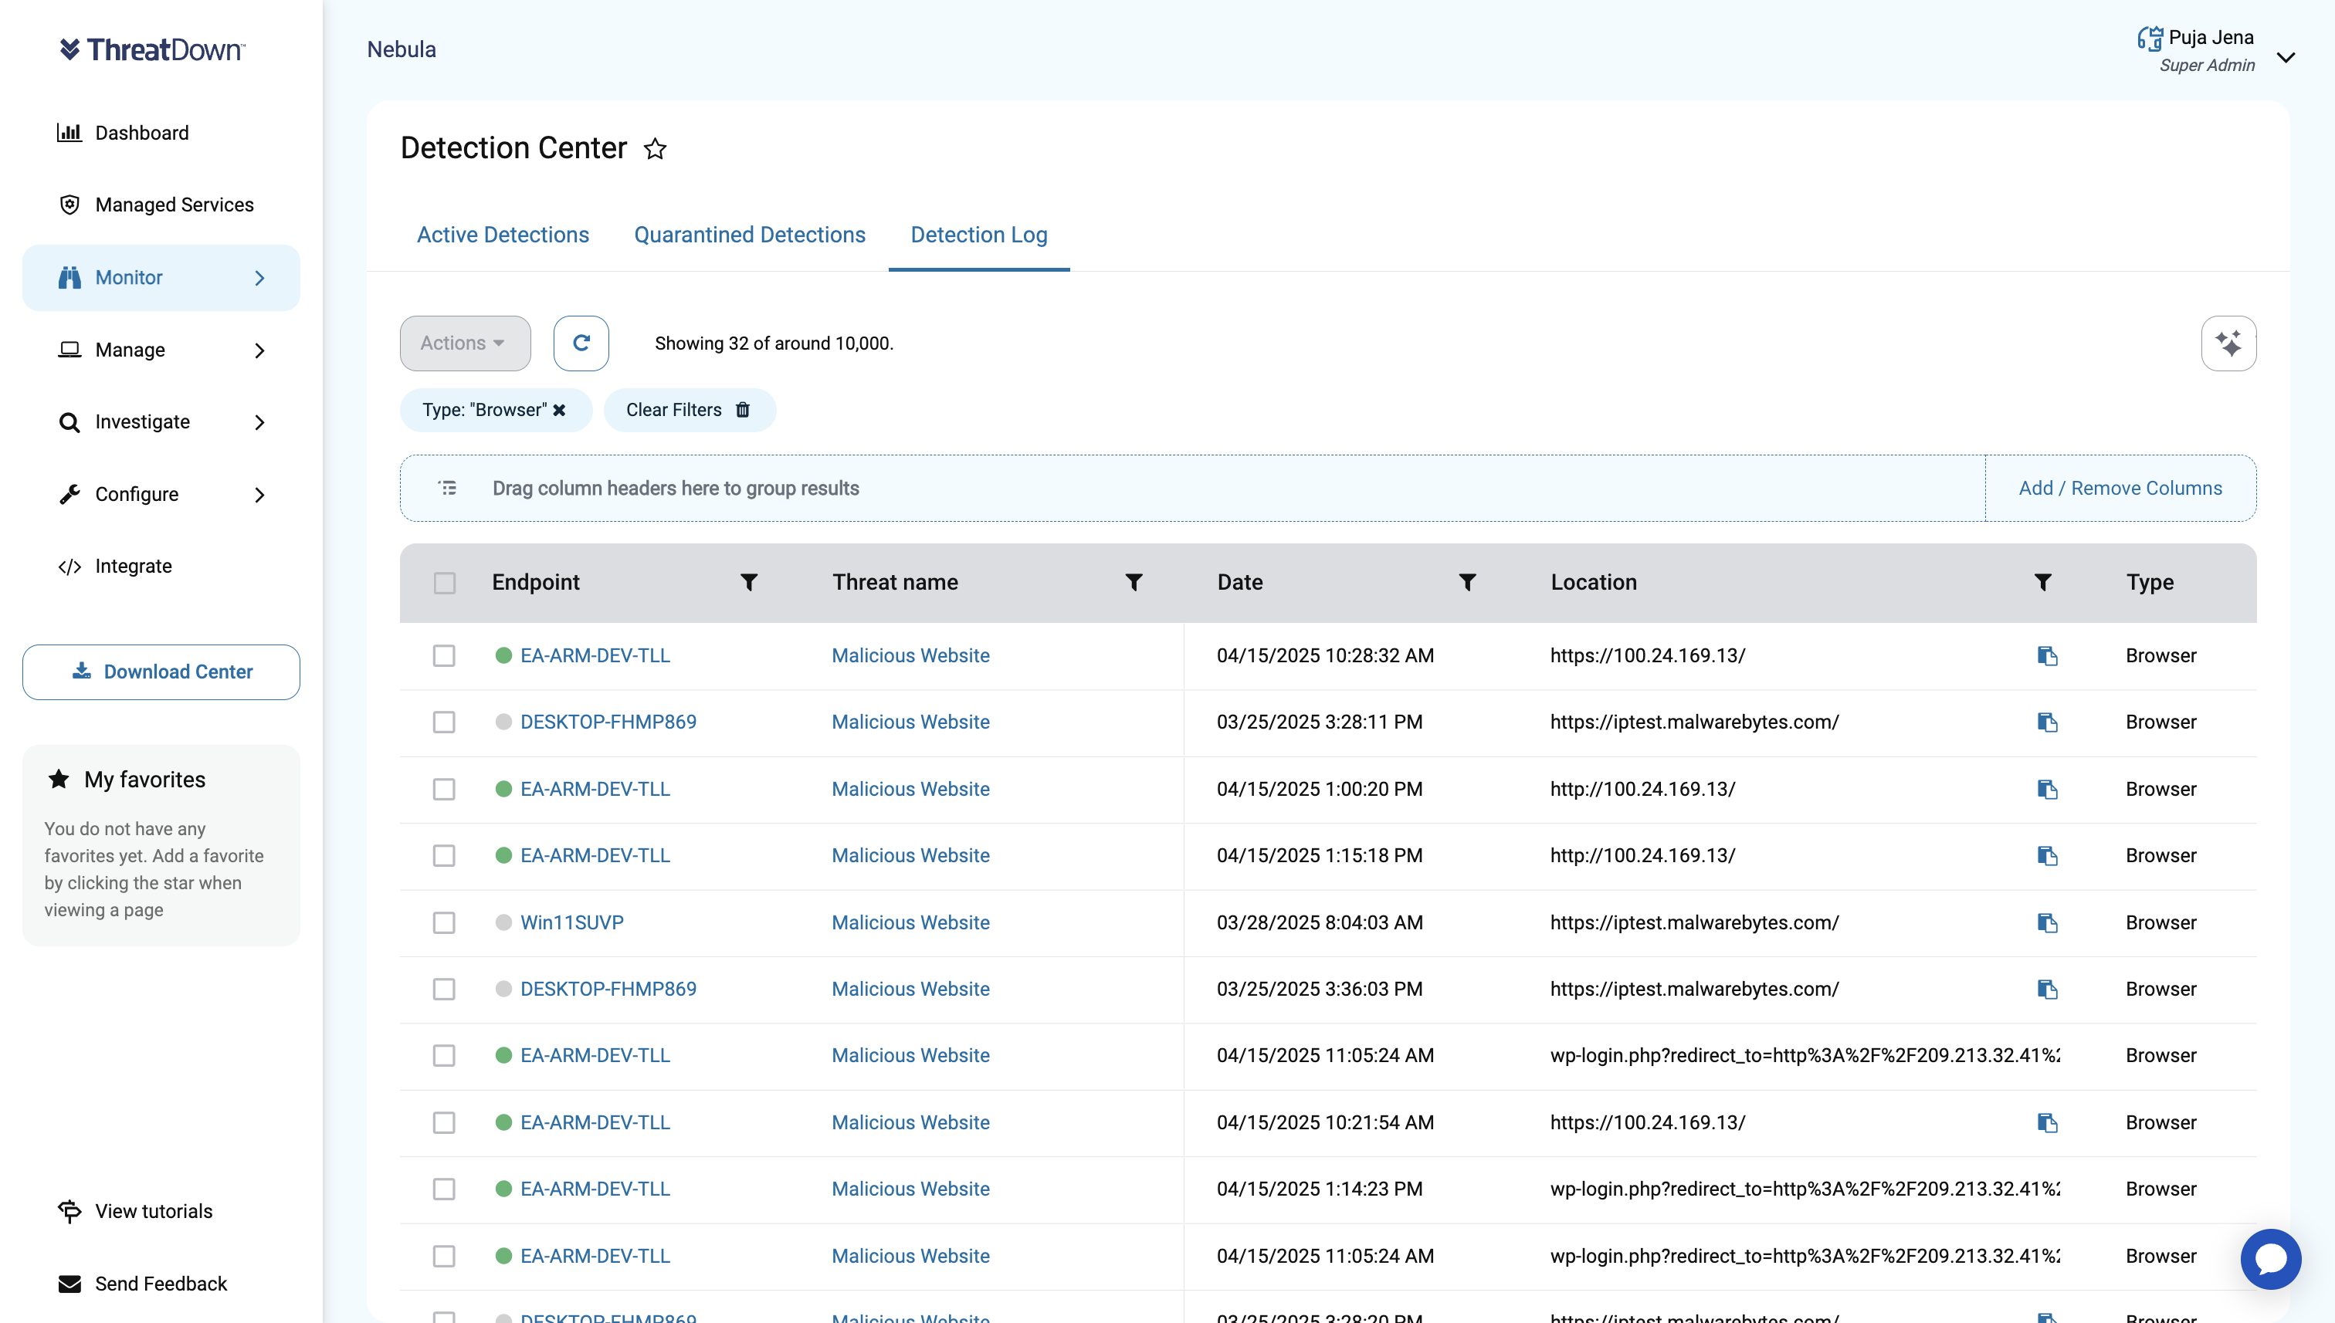Click the Monitor binoculars icon
This screenshot has height=1323, width=2335.
tap(69, 277)
